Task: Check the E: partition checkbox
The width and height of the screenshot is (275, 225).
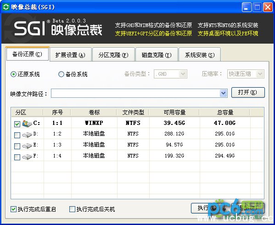Action: click(x=17, y=146)
